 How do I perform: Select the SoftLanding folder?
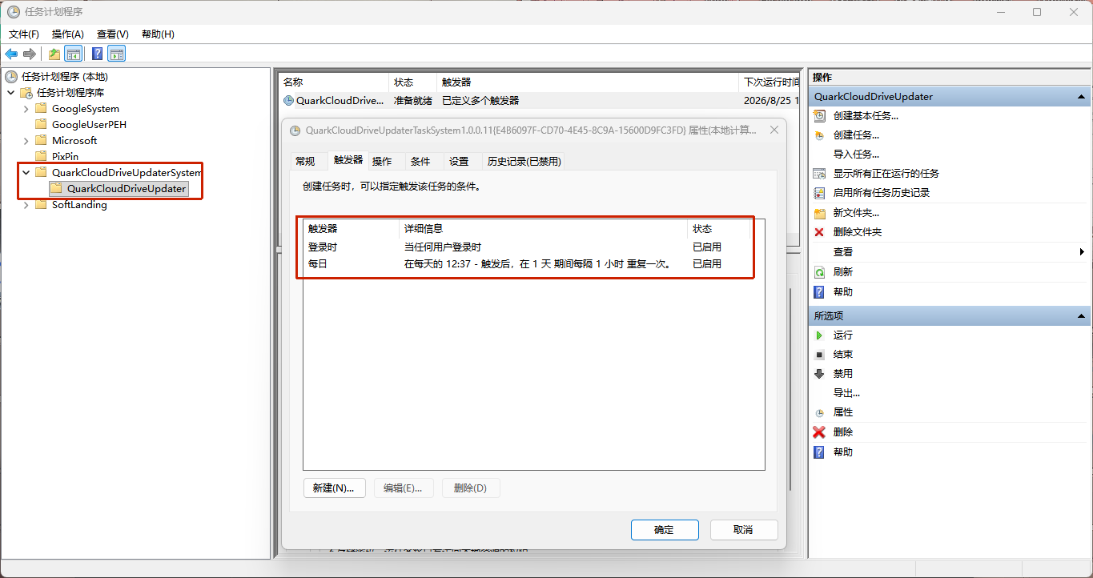pos(79,205)
